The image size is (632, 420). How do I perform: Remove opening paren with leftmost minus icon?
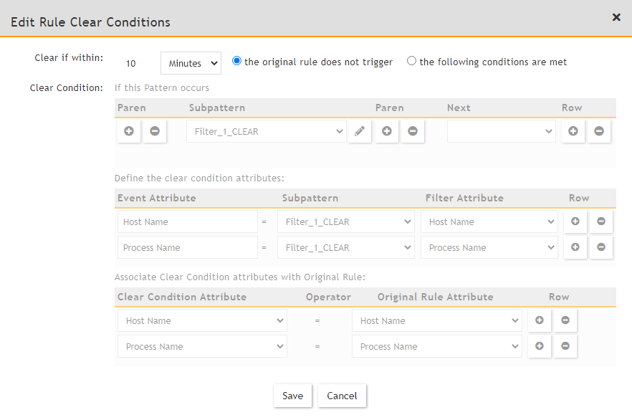155,131
